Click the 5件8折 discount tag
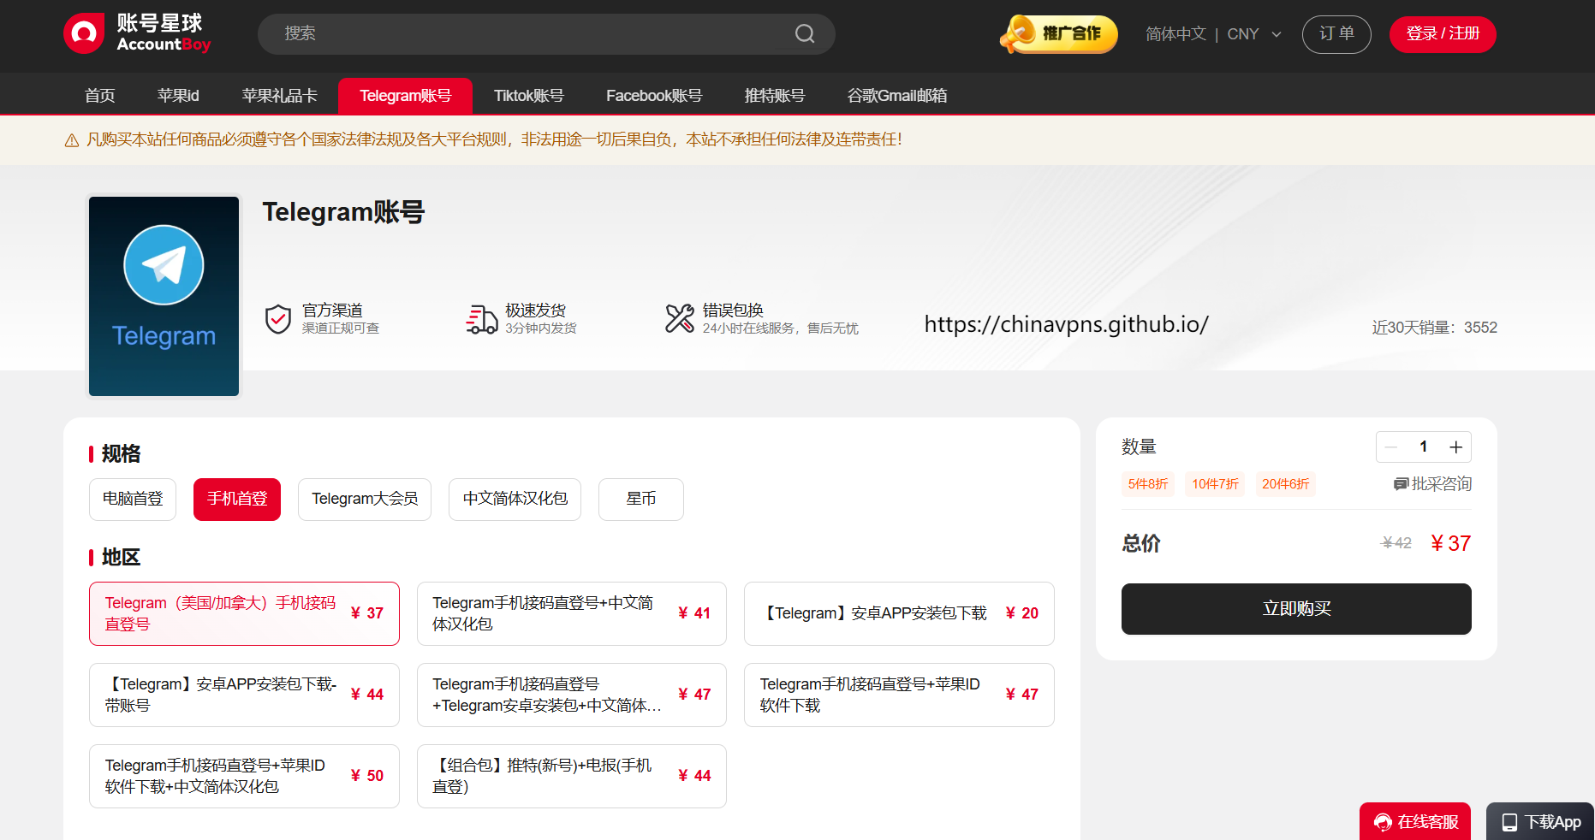The height and width of the screenshot is (840, 1595). (1148, 484)
